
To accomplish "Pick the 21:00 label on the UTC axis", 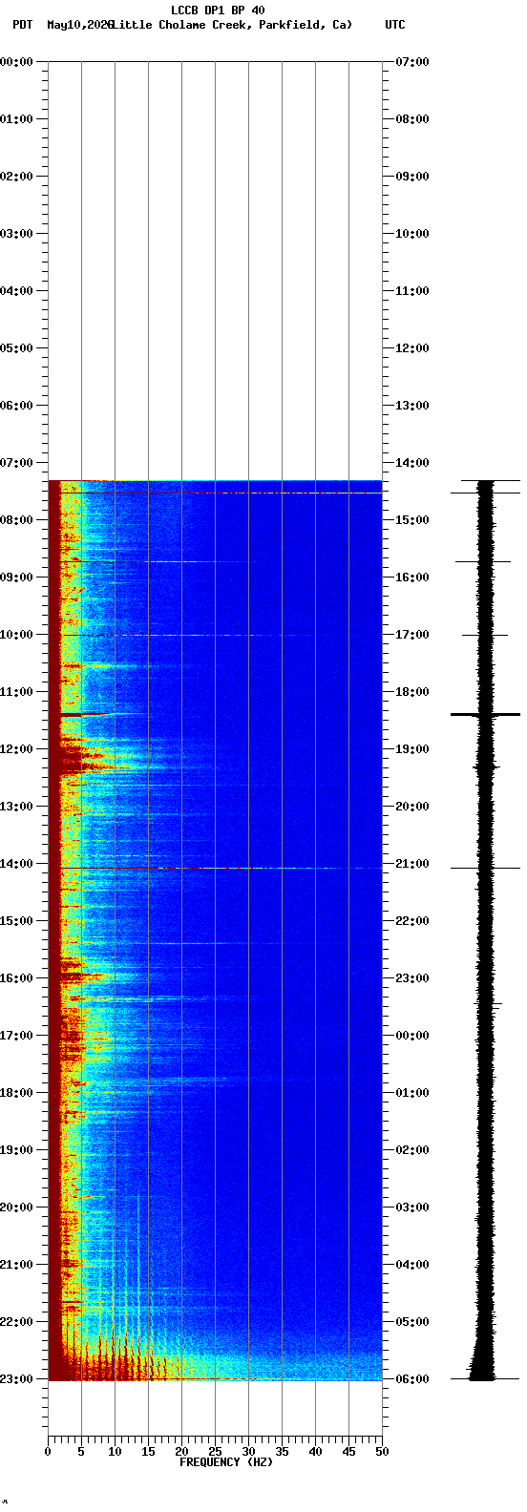I will pyautogui.click(x=412, y=864).
